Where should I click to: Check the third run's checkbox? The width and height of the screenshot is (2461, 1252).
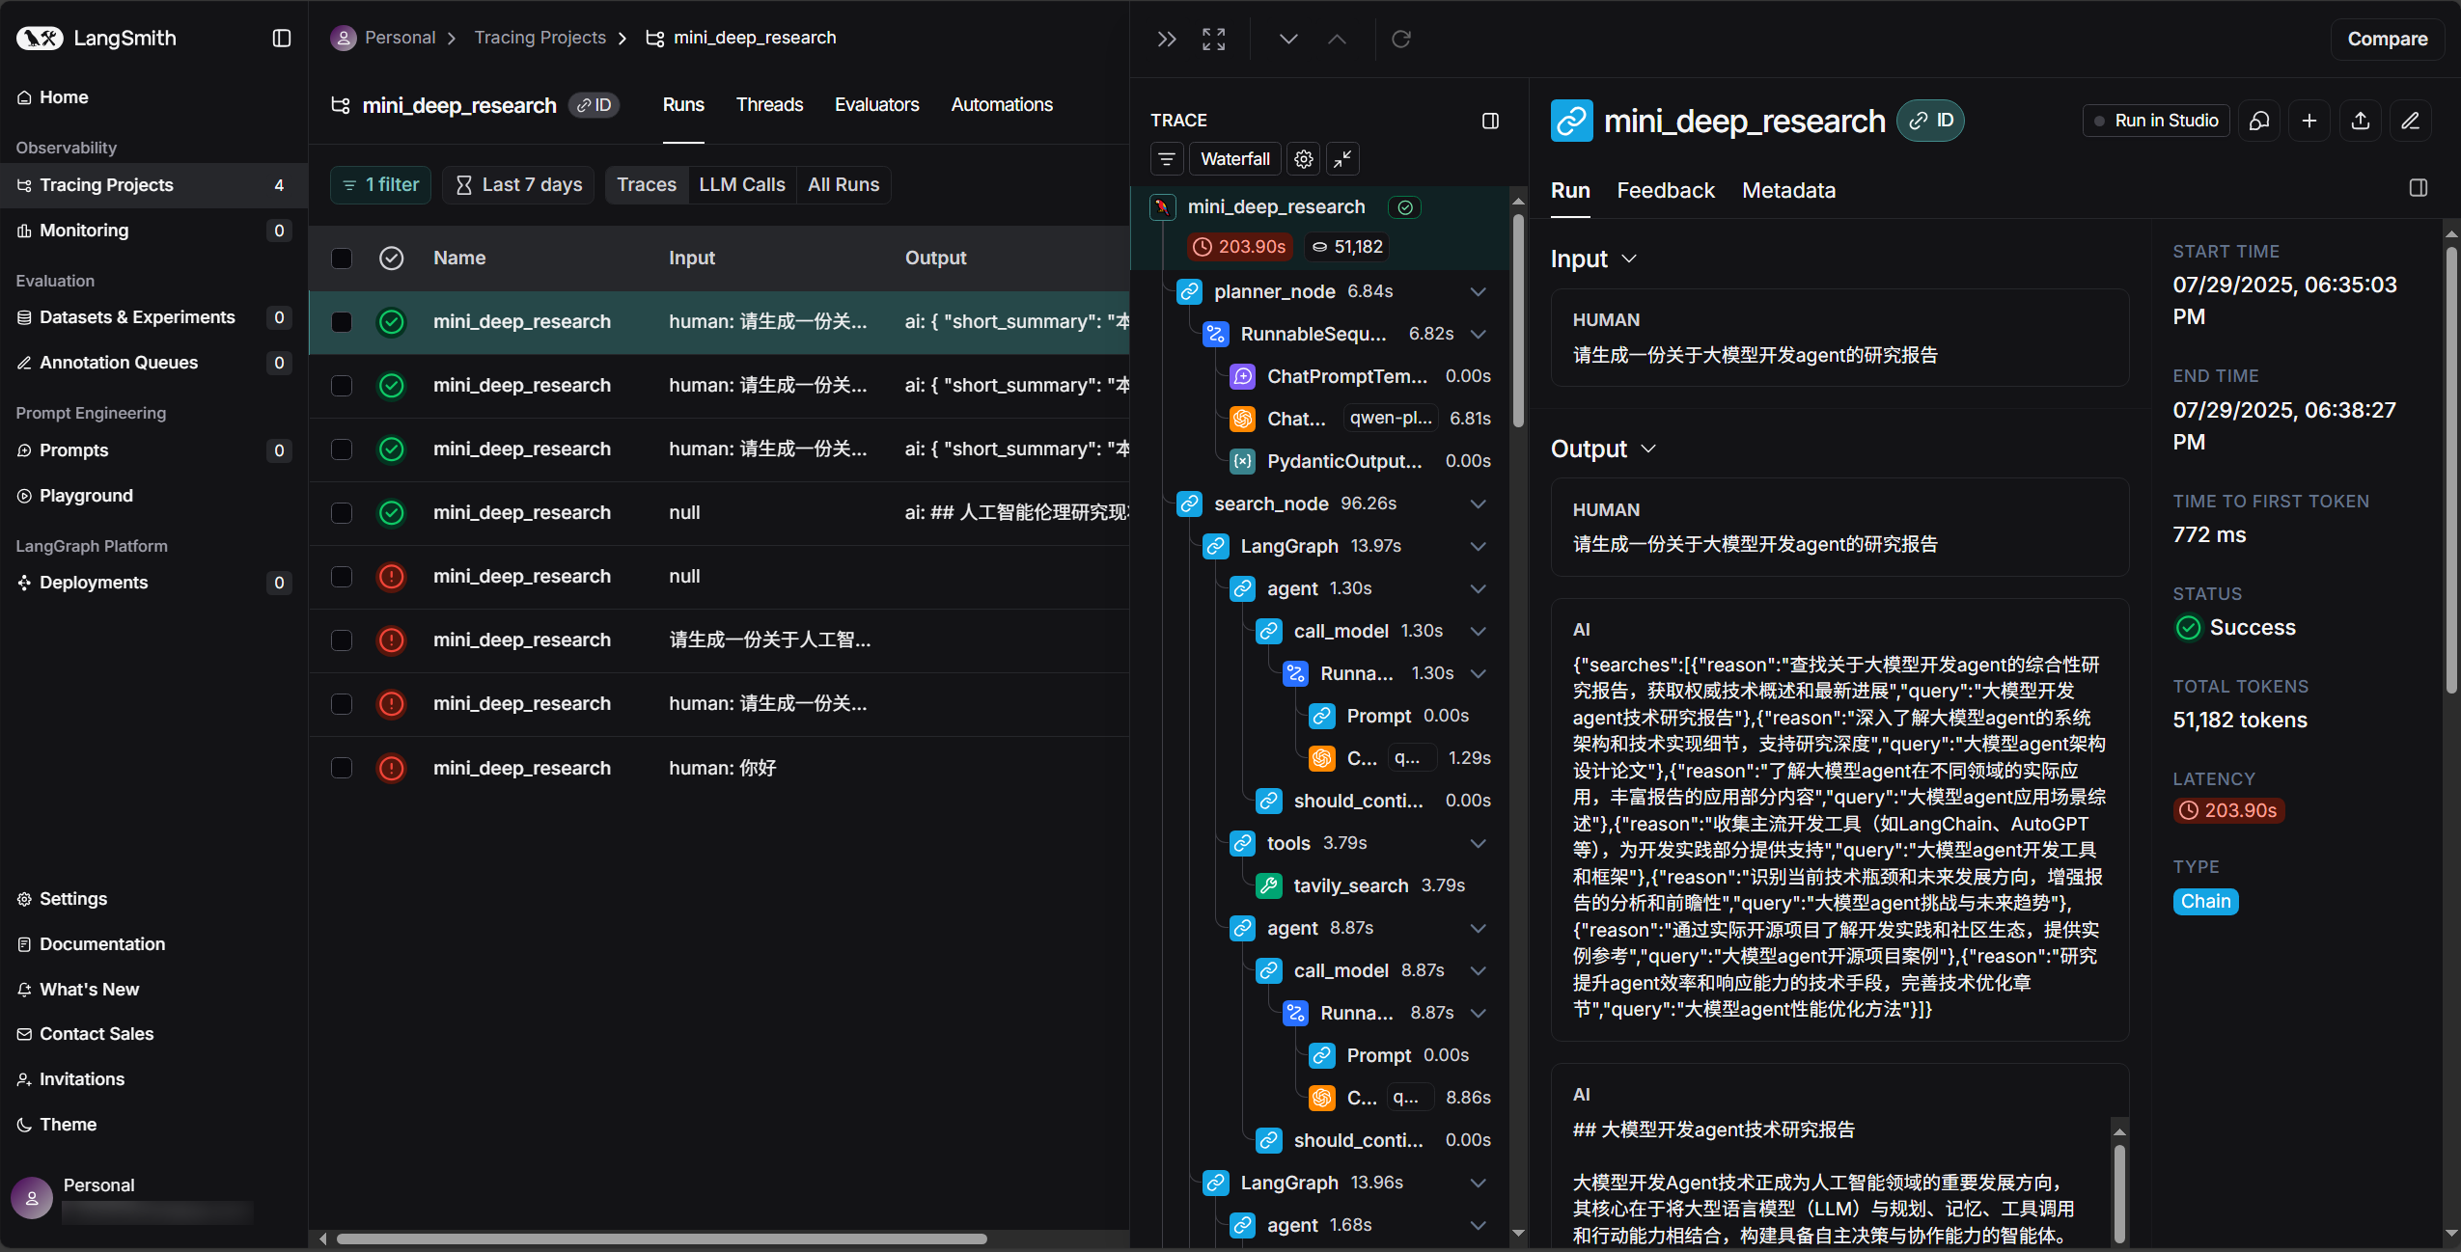point(342,449)
